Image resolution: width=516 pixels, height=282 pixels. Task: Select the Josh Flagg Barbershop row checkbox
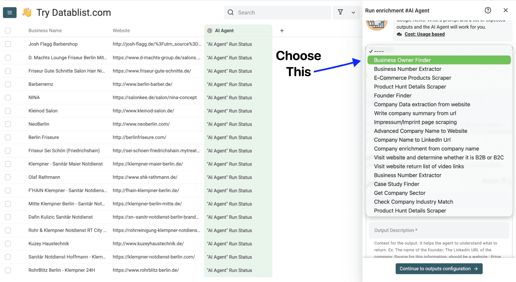pos(8,44)
